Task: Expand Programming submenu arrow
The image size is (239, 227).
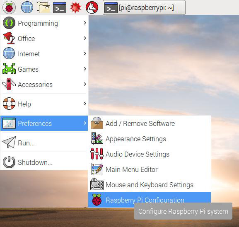Action: [x=85, y=23]
